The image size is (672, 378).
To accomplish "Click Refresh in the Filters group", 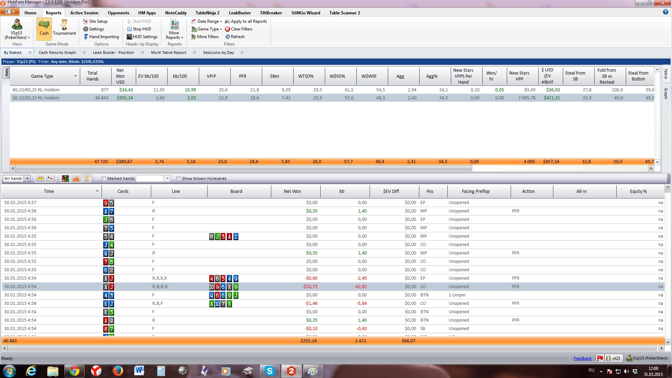I will (237, 37).
